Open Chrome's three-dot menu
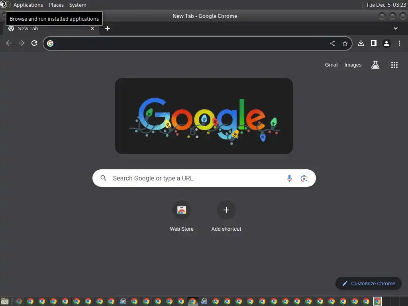This screenshot has height=306, width=408. click(x=399, y=43)
